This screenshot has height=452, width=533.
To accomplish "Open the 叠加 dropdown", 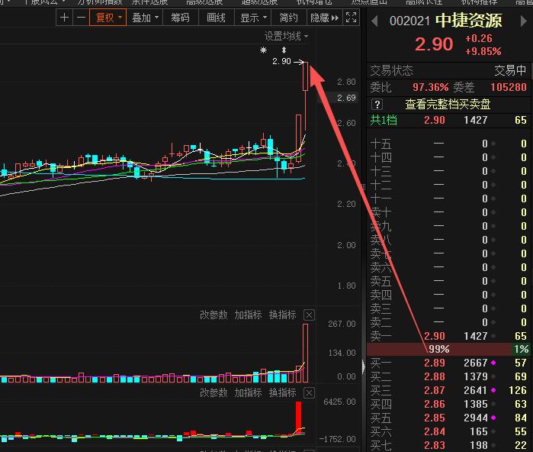I will 145,18.
